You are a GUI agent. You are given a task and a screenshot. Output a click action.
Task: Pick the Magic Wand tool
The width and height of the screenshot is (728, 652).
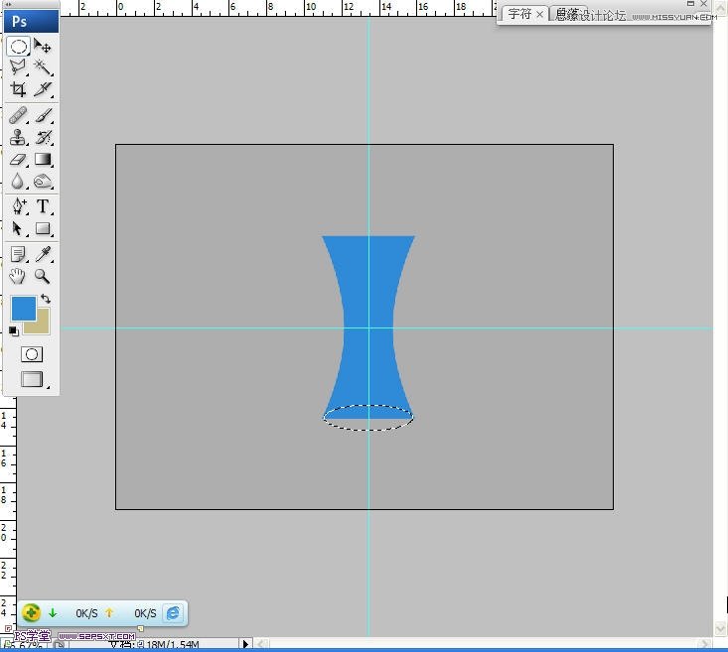(43, 67)
